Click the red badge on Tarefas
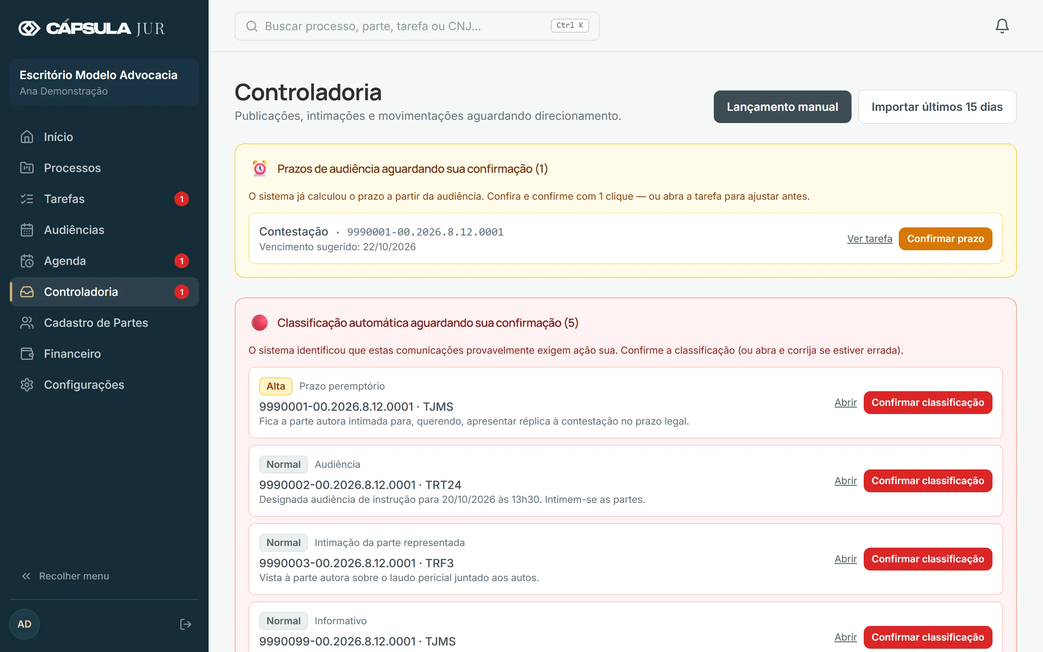 point(181,199)
